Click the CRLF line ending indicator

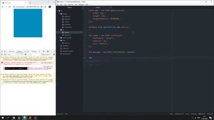point(171,114)
